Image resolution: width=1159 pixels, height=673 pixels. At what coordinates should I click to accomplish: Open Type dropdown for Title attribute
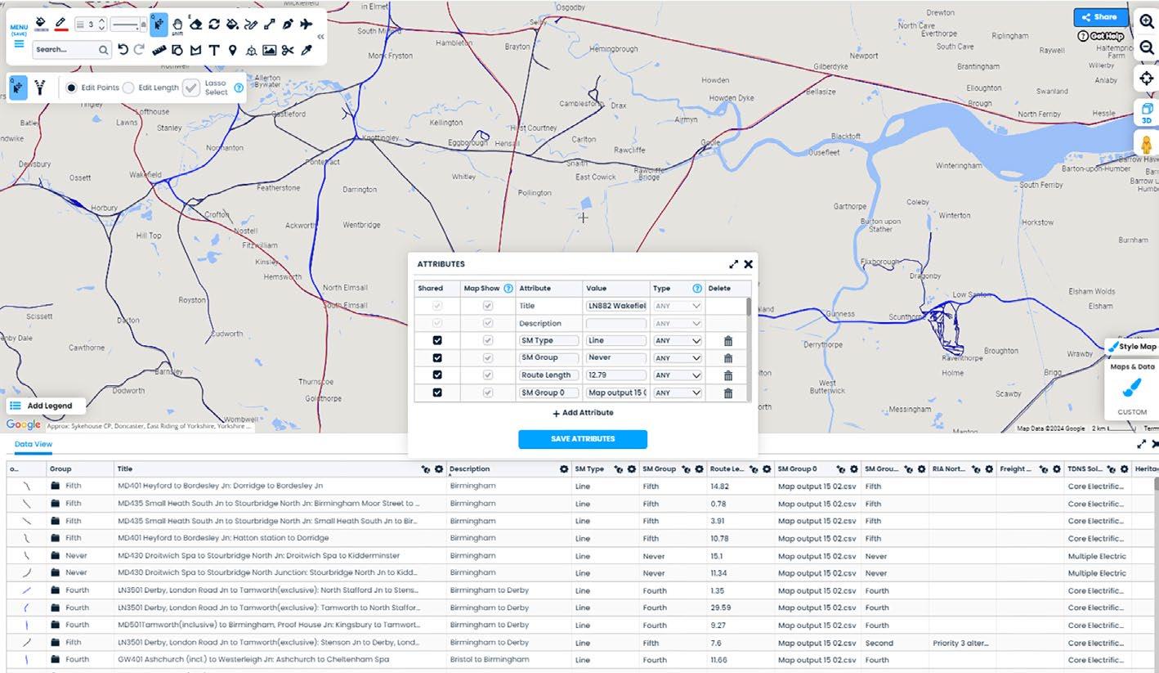678,306
